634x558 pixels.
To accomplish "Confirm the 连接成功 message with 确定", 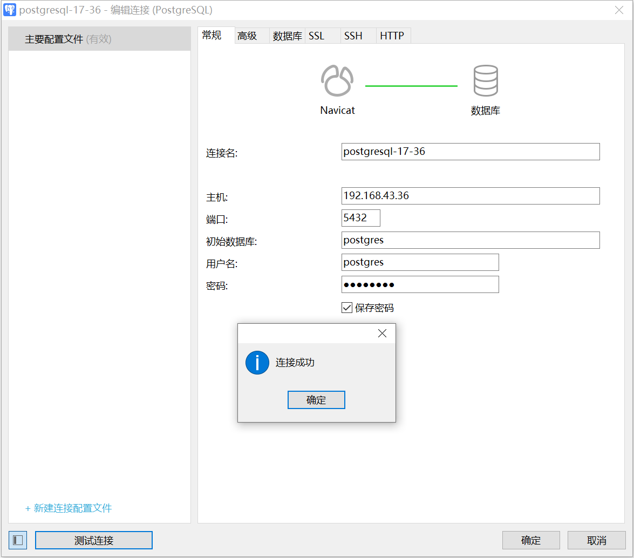I will click(x=316, y=400).
